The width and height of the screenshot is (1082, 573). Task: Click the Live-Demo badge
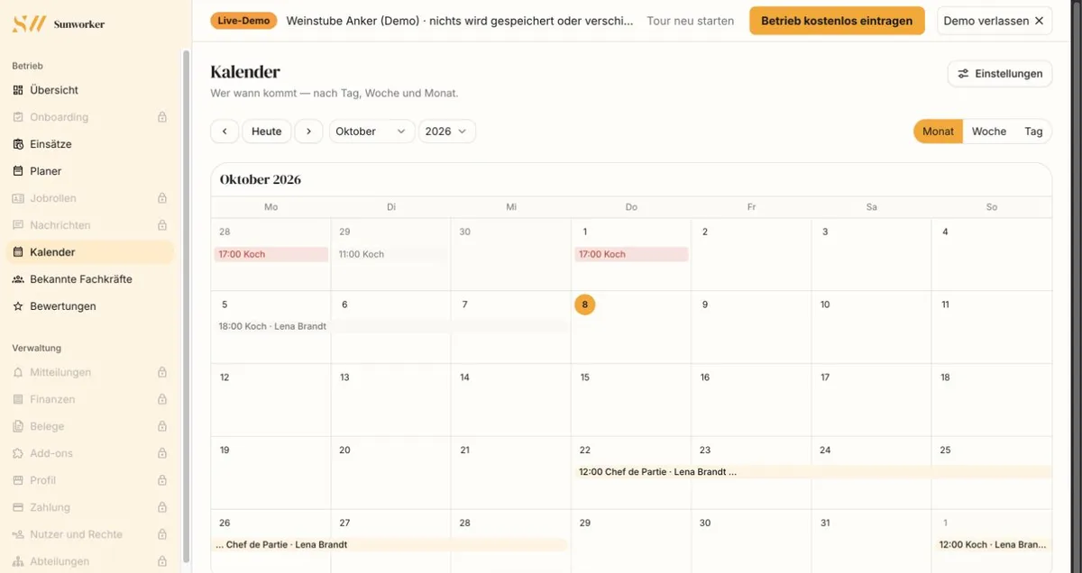click(x=243, y=21)
